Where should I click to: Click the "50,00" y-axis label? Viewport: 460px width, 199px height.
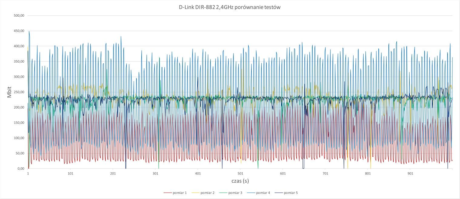pyautogui.click(x=20, y=153)
